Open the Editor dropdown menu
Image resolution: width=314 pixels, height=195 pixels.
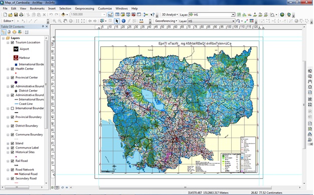(x=9, y=21)
